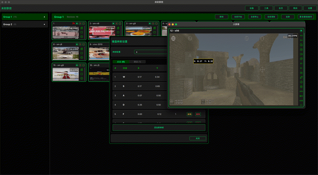318x175 pixels.
Task: Open the 购买 top menu
Action: [x=295, y=8]
